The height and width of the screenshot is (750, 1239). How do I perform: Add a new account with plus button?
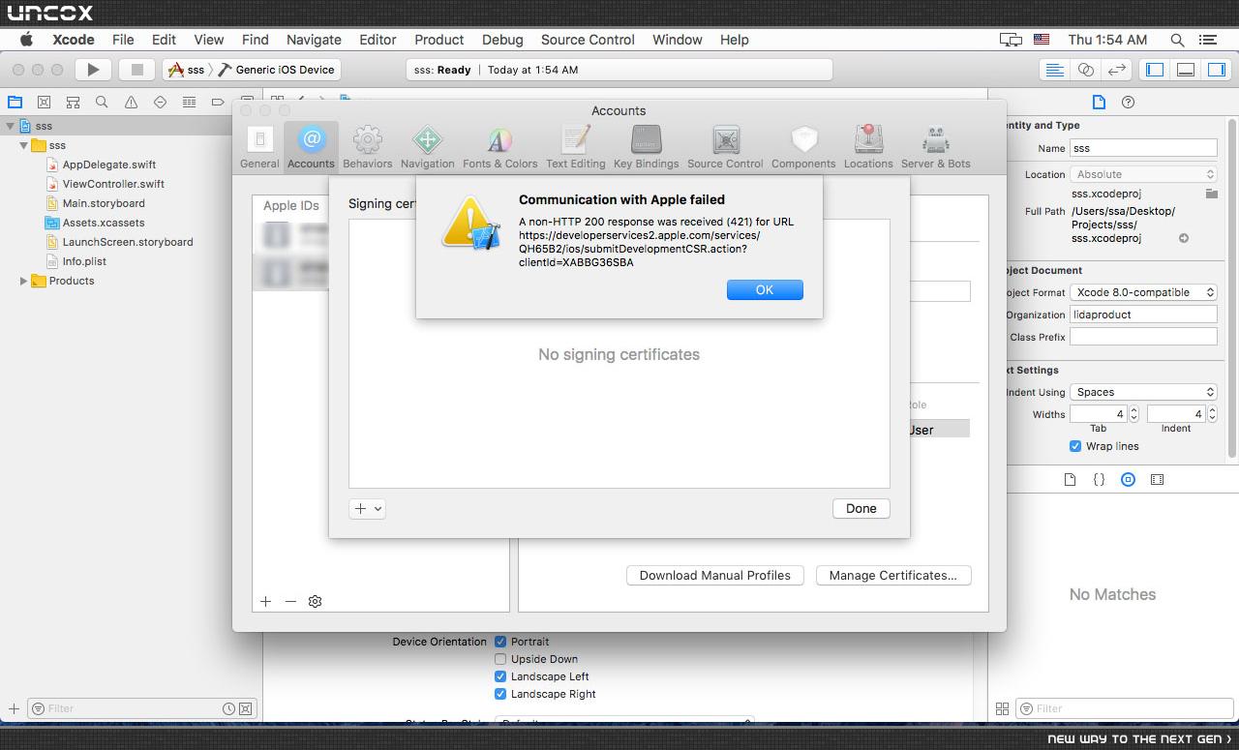click(x=265, y=601)
